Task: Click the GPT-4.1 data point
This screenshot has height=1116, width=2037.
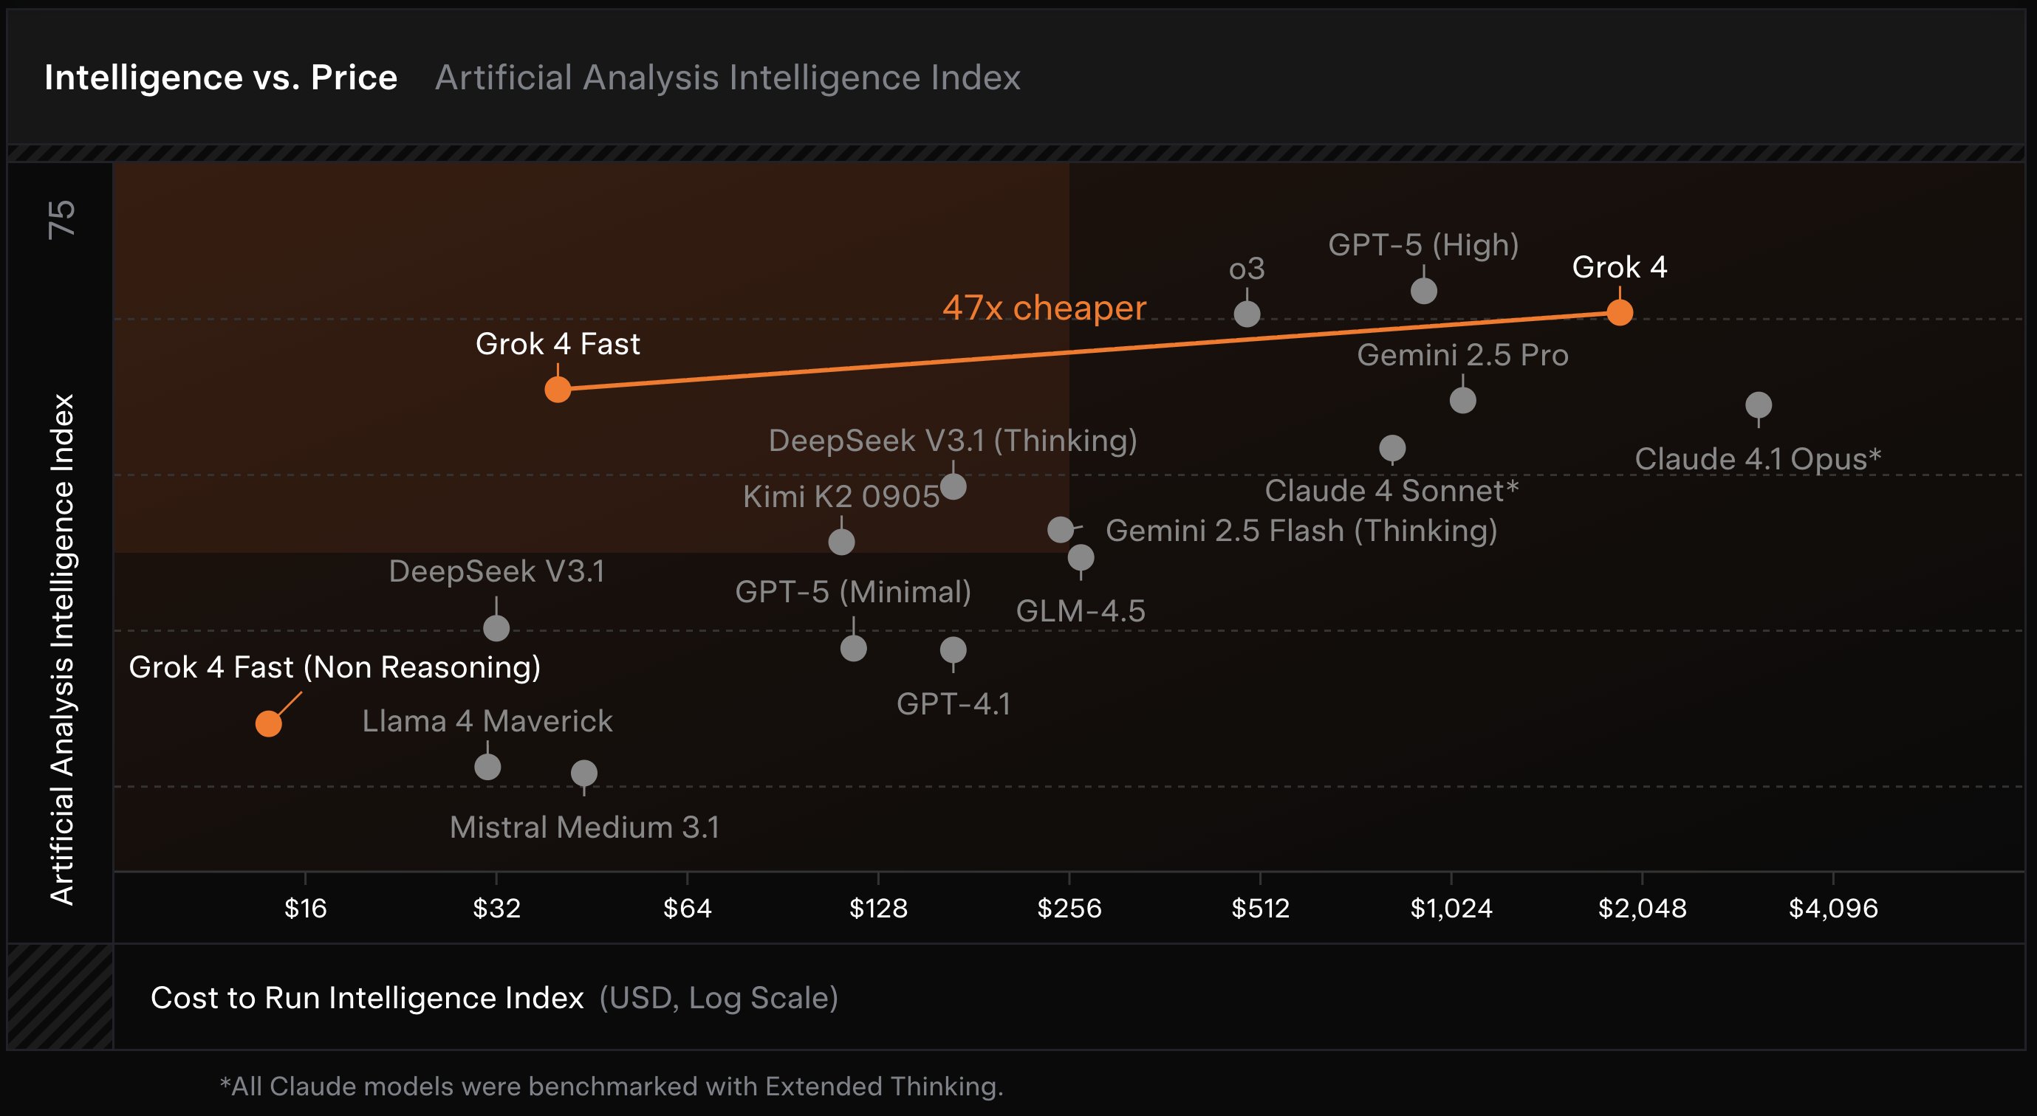Action: pos(953,650)
